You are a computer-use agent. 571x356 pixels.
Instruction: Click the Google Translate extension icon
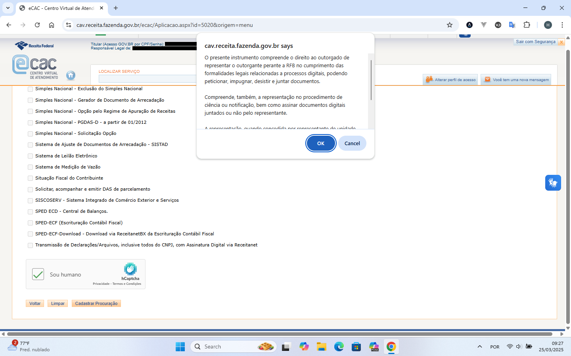[512, 25]
